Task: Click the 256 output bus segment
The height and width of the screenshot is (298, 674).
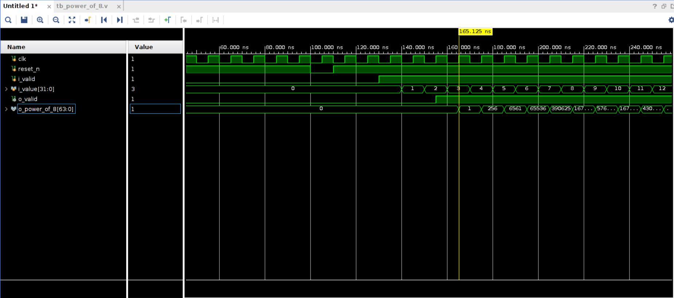Action: pyautogui.click(x=492, y=109)
